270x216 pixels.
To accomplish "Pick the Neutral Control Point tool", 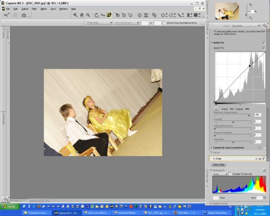I will tap(124, 15).
